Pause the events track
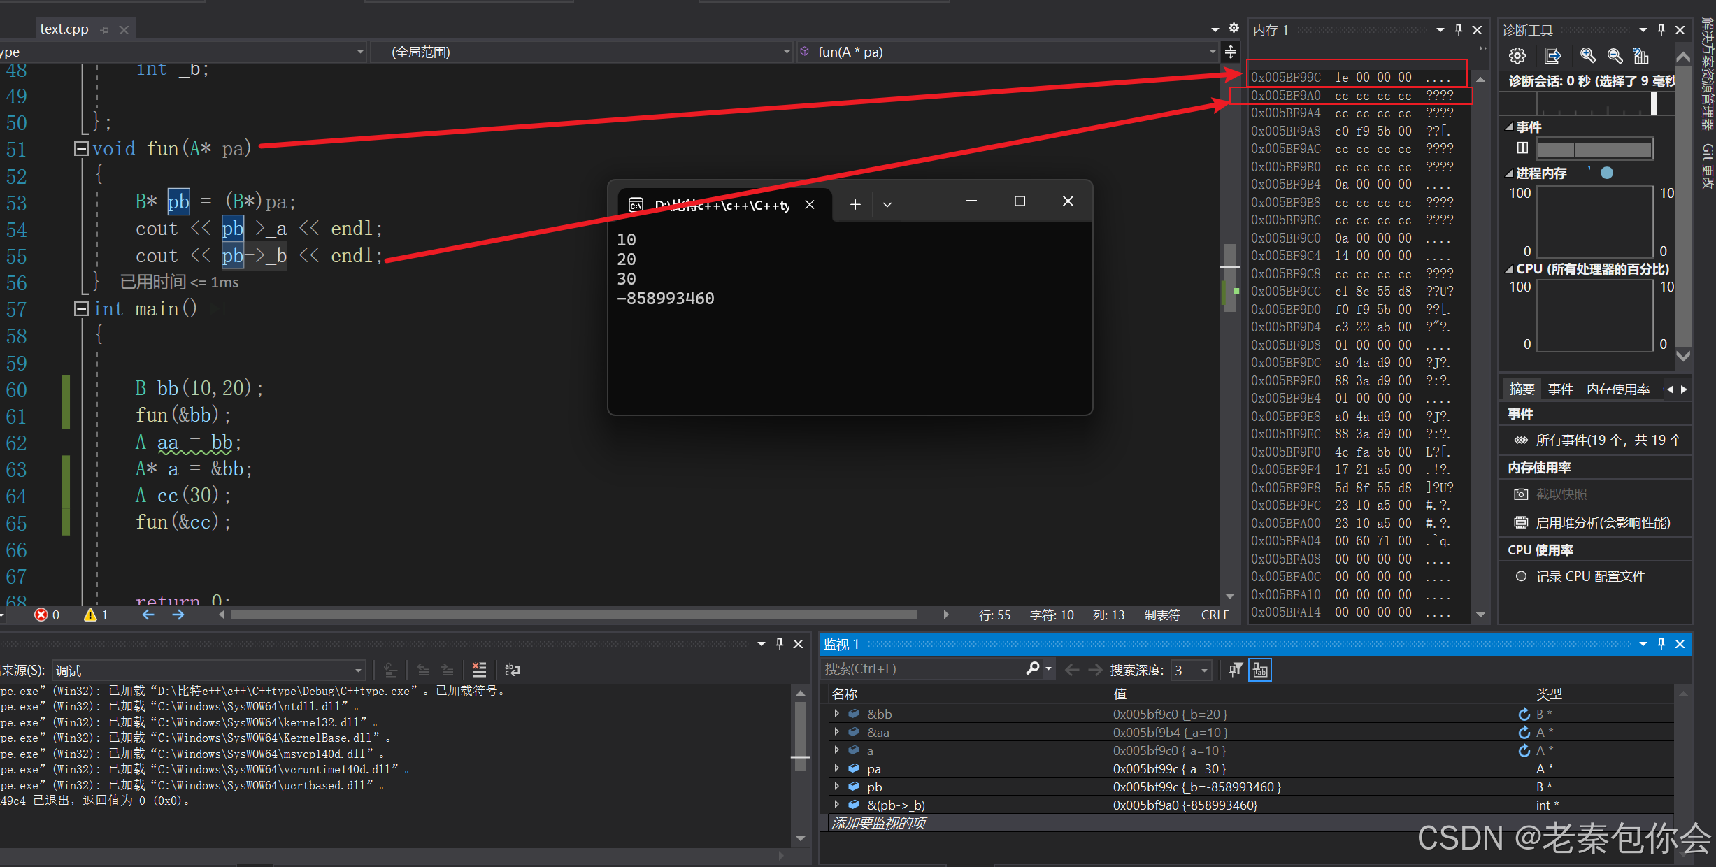Screen dimensions: 1716x867 pyautogui.click(x=1522, y=148)
